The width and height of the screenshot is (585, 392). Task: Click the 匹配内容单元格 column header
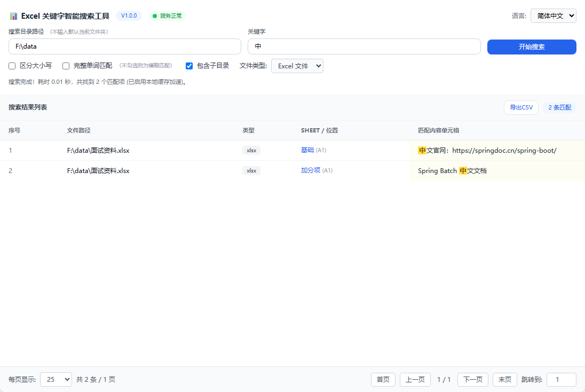(x=438, y=130)
